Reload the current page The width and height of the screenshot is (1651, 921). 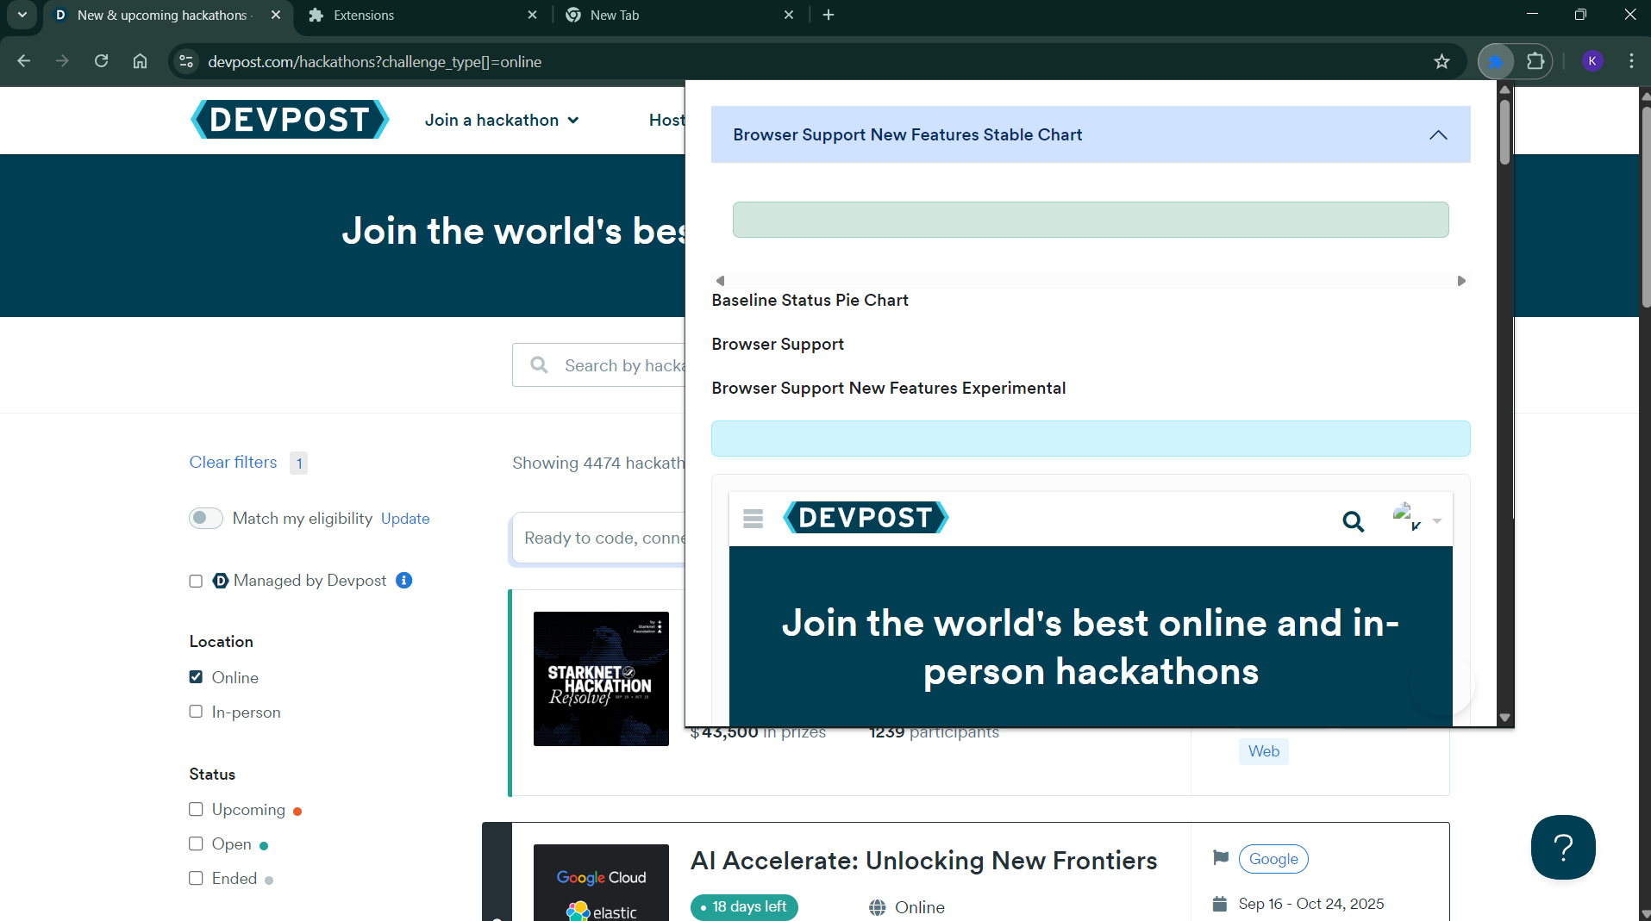click(x=101, y=61)
